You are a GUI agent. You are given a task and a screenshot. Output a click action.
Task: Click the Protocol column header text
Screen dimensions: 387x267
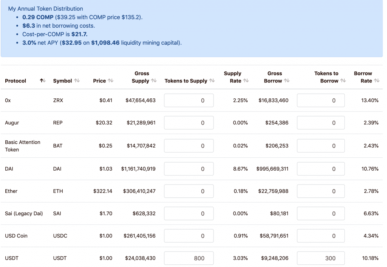point(15,81)
